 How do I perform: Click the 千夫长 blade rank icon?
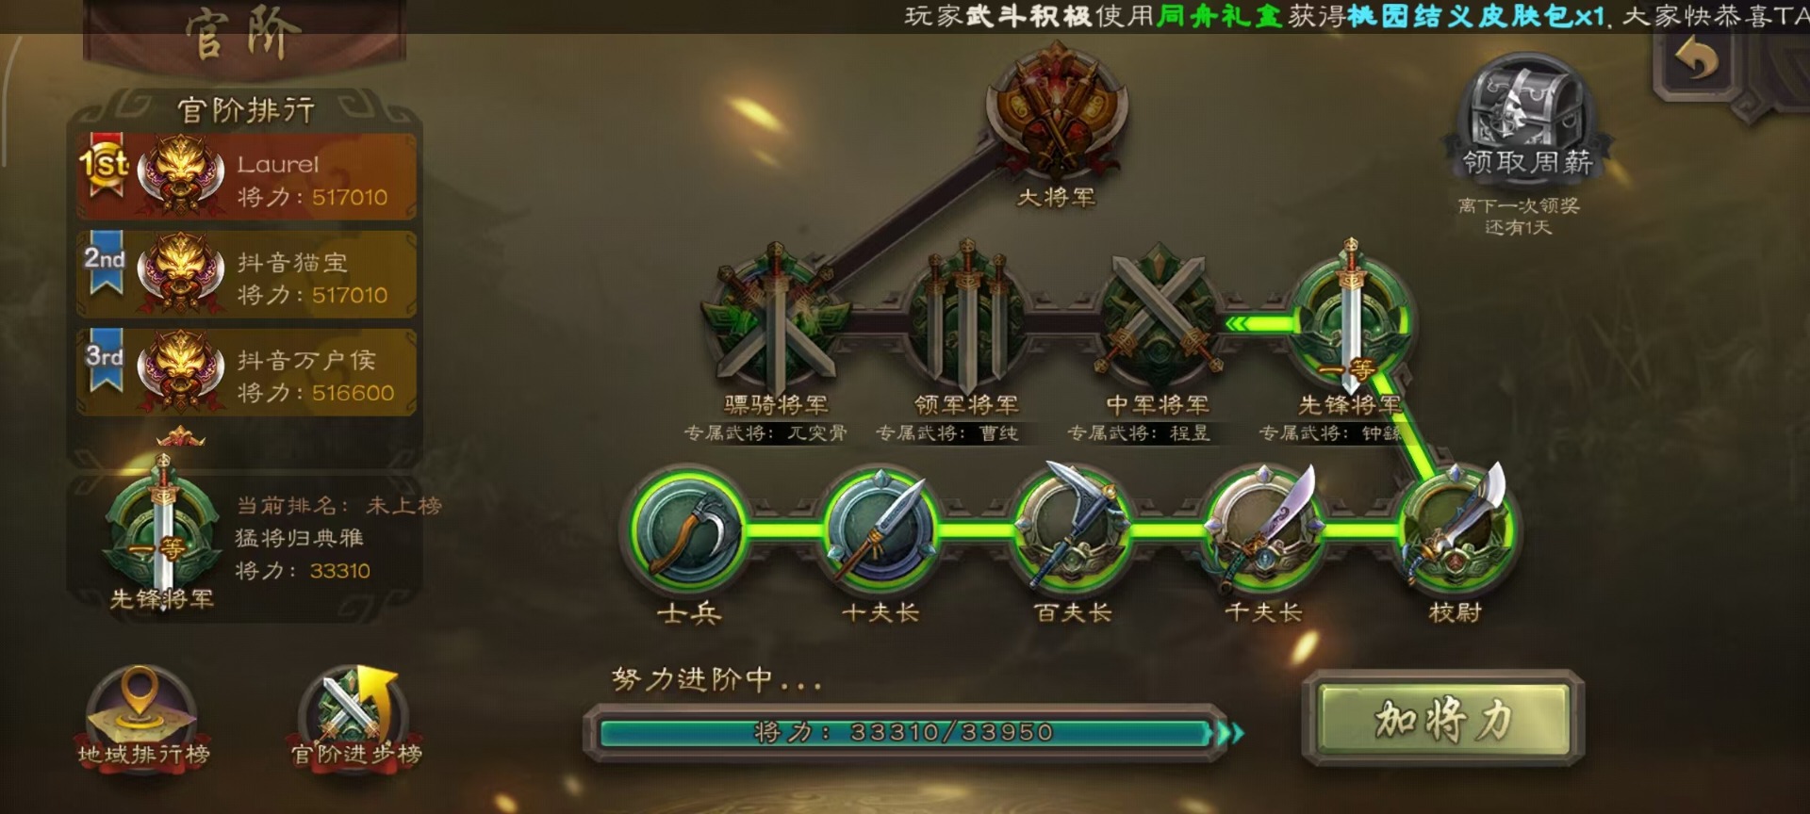click(1263, 529)
